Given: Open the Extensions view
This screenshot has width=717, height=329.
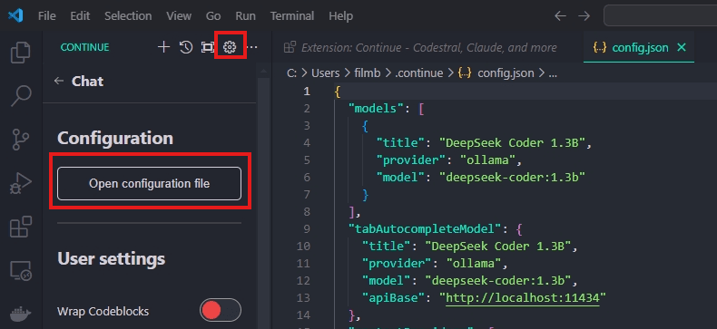Looking at the screenshot, I should click(21, 227).
